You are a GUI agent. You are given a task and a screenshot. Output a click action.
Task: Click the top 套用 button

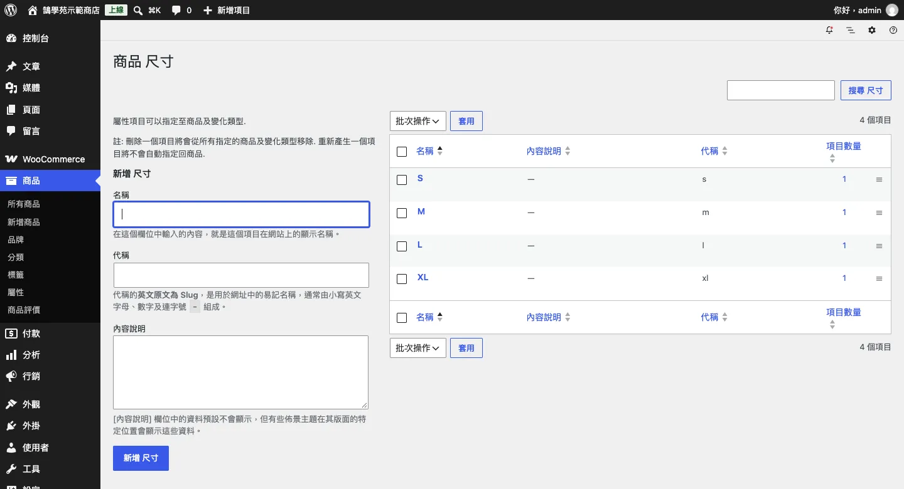click(466, 121)
